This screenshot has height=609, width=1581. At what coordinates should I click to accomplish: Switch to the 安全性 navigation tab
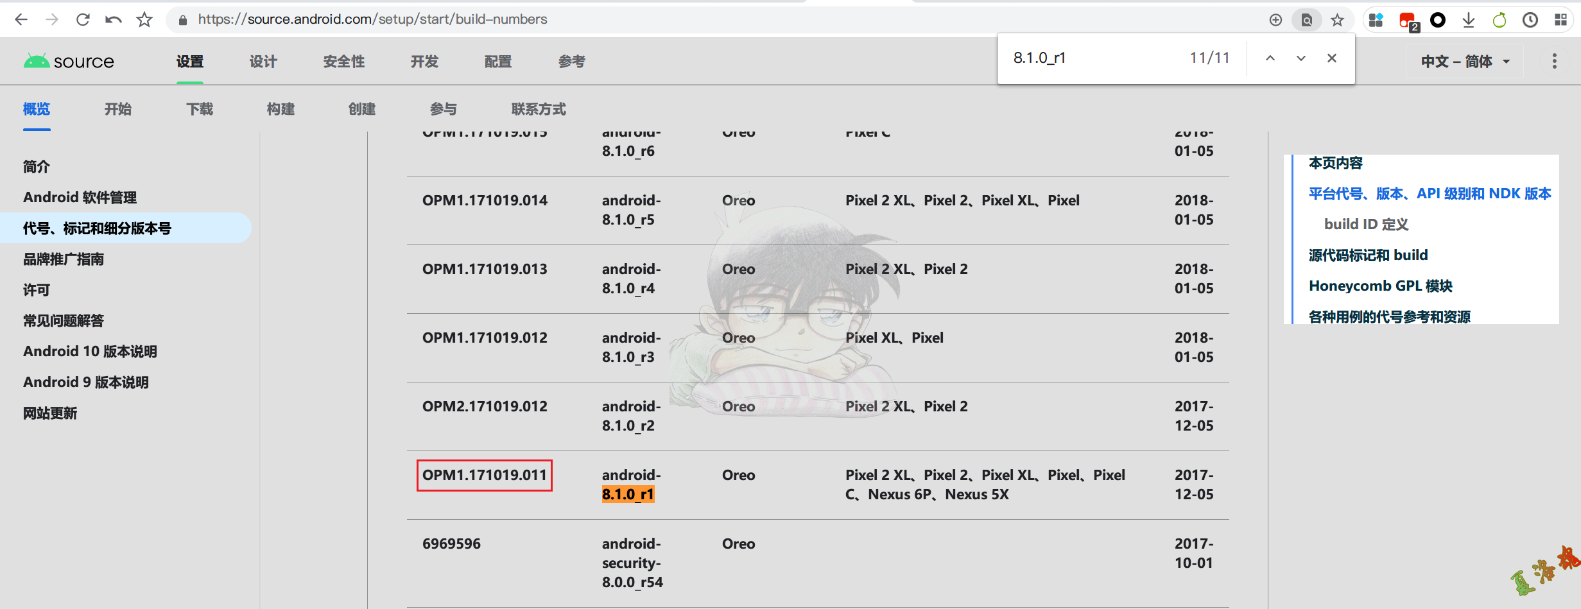(343, 62)
